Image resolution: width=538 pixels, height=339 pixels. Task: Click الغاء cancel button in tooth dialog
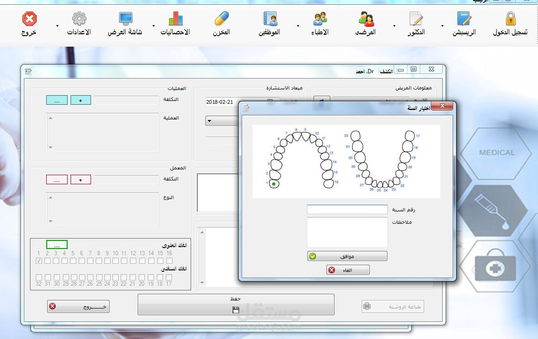coord(348,270)
